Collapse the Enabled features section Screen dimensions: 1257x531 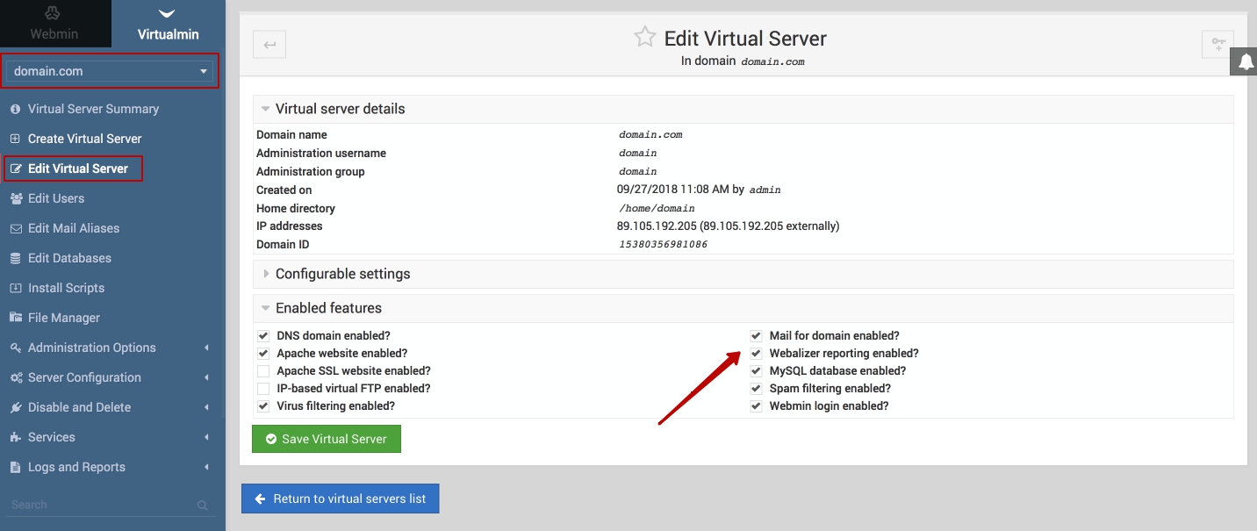(328, 308)
